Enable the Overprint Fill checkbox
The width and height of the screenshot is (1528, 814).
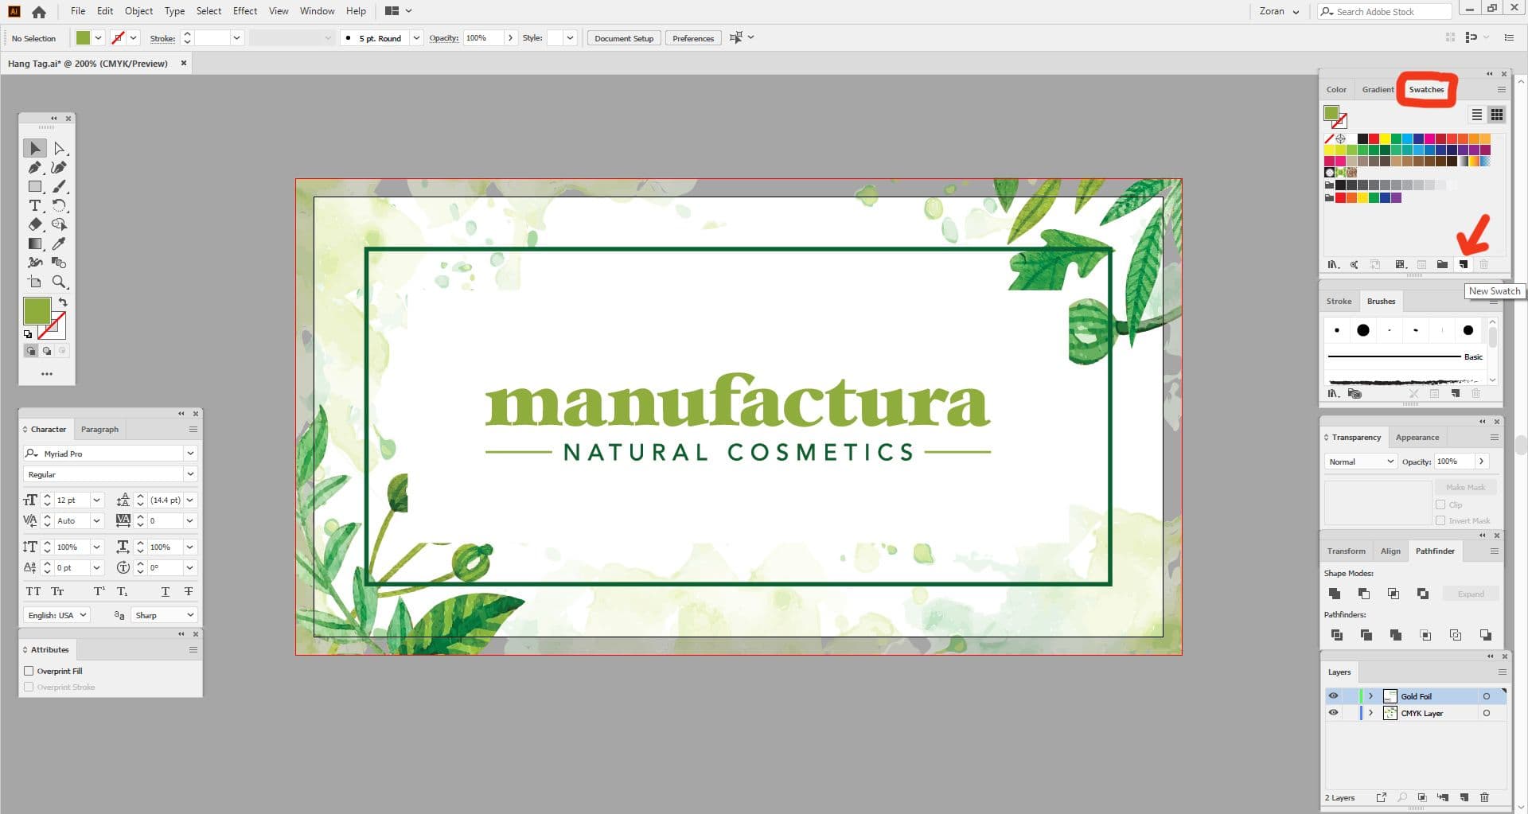pyautogui.click(x=29, y=671)
